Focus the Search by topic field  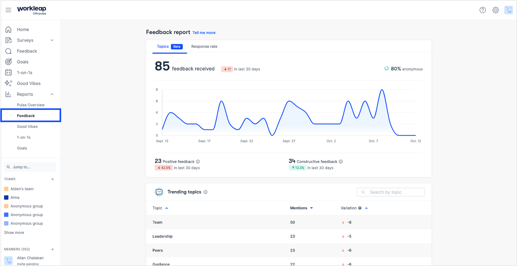391,192
